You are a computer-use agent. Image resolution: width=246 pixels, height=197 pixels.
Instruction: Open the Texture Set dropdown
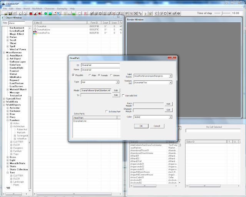click(x=170, y=82)
